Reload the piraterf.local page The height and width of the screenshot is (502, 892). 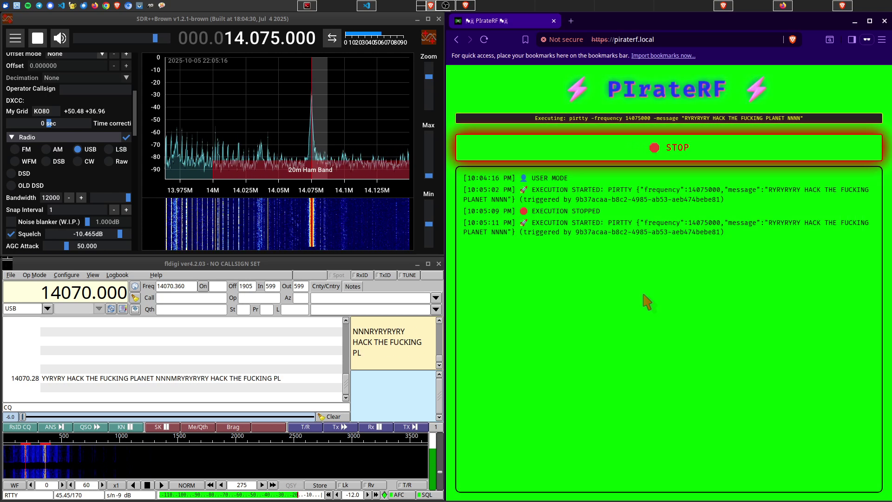(484, 40)
